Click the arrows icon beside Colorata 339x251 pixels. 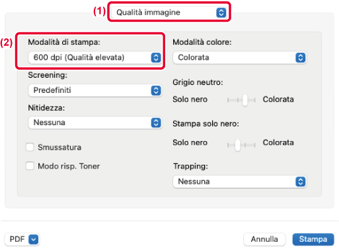click(x=301, y=58)
